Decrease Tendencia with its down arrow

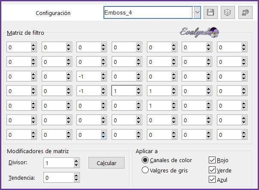click(76, 179)
